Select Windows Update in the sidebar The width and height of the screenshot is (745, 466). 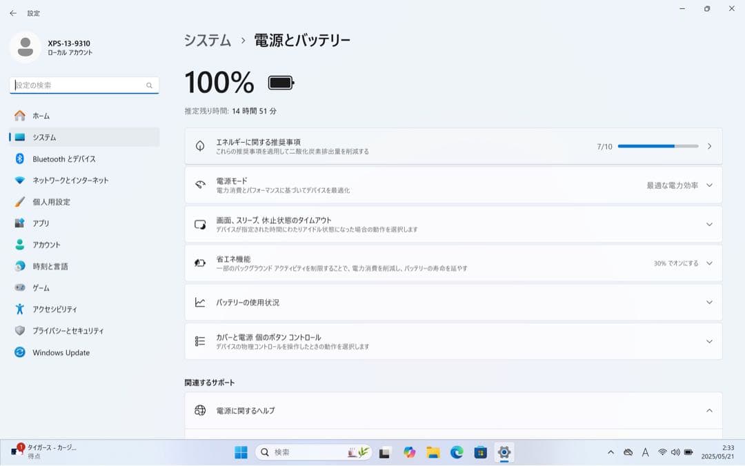point(61,352)
